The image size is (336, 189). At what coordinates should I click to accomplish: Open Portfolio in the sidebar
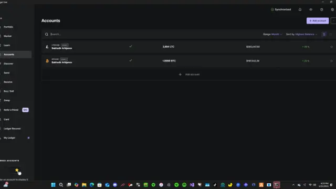(x=8, y=27)
